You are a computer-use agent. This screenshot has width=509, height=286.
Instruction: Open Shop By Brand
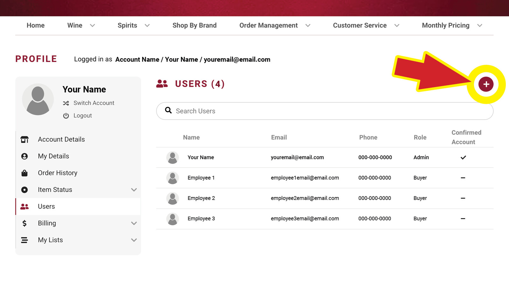pyautogui.click(x=194, y=25)
